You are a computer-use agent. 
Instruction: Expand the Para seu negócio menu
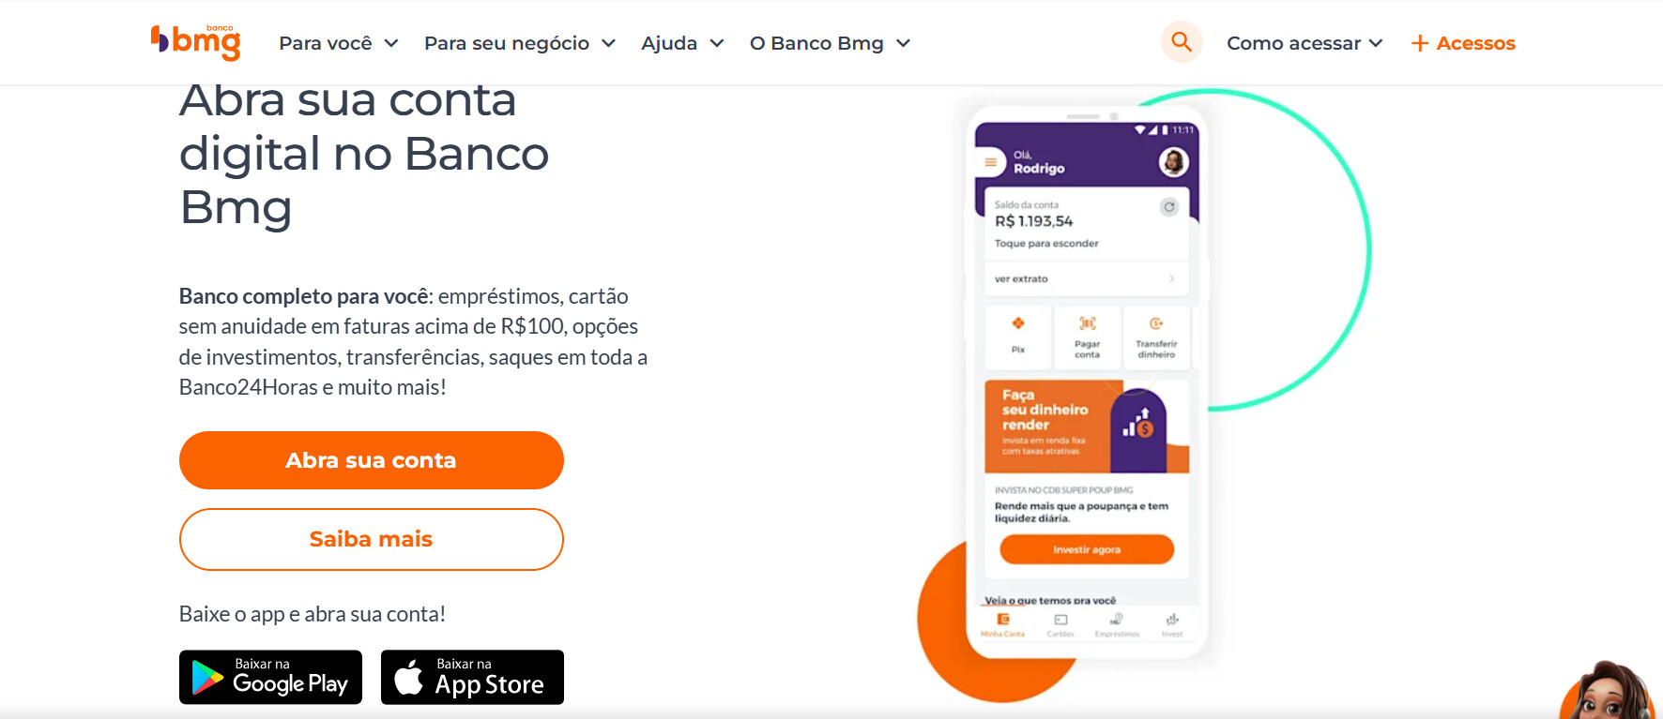pyautogui.click(x=519, y=43)
